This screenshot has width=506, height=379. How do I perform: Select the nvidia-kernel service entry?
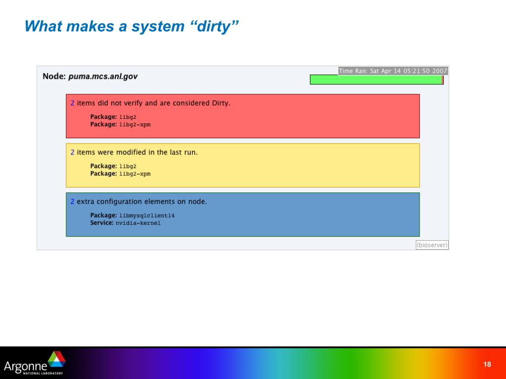pyautogui.click(x=125, y=223)
